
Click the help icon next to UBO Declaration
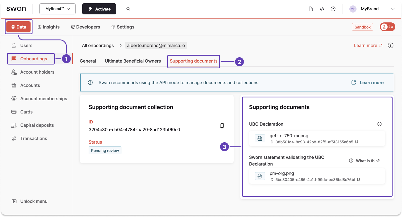379,124
